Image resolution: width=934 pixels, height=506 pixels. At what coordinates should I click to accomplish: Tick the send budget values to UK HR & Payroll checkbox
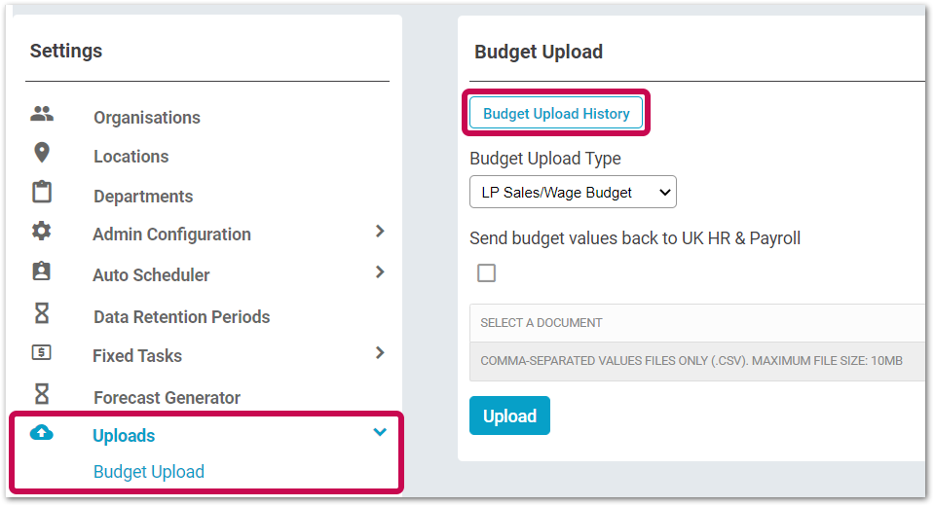click(x=487, y=273)
